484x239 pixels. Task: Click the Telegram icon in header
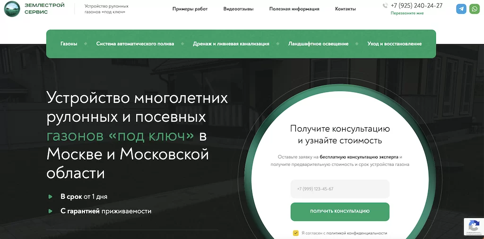(x=461, y=9)
